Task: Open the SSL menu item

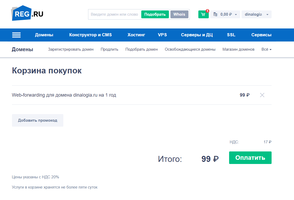Action: coord(231,35)
